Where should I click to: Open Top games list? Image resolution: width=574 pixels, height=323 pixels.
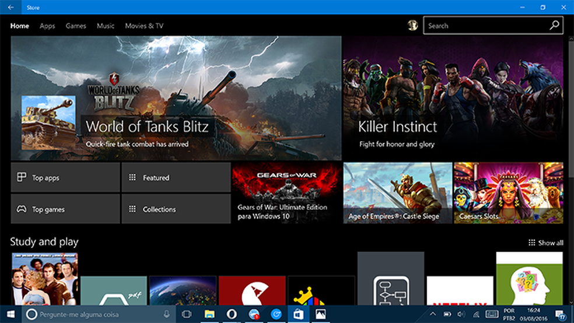[x=65, y=209]
